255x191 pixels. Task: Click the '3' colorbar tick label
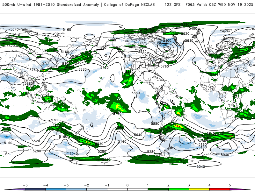click(x=189, y=185)
